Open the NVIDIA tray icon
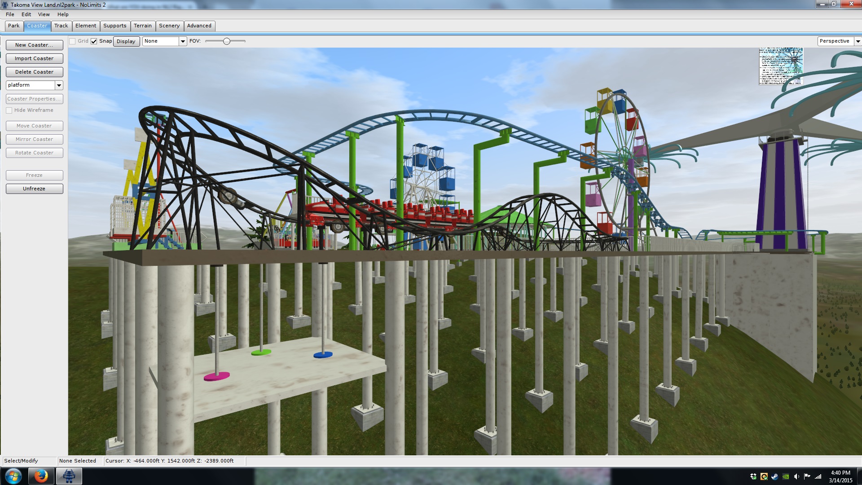This screenshot has width=862, height=485. (786, 476)
